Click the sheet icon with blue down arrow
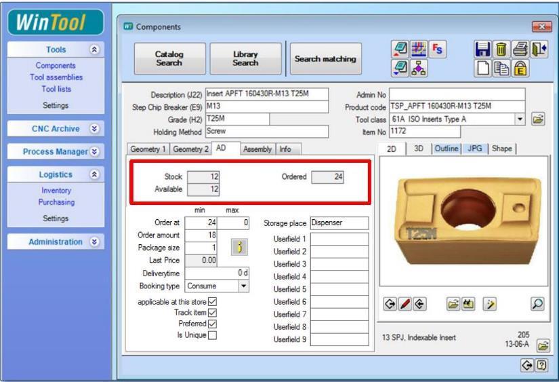559x382 pixels. [400, 68]
